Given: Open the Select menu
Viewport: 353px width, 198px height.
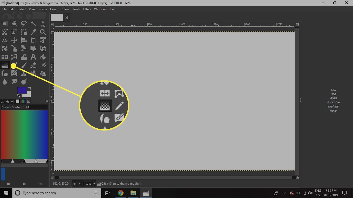Looking at the screenshot, I should tap(22, 9).
